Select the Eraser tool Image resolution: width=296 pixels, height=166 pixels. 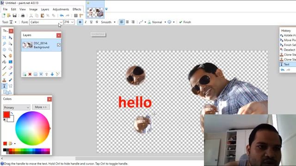point(10,68)
